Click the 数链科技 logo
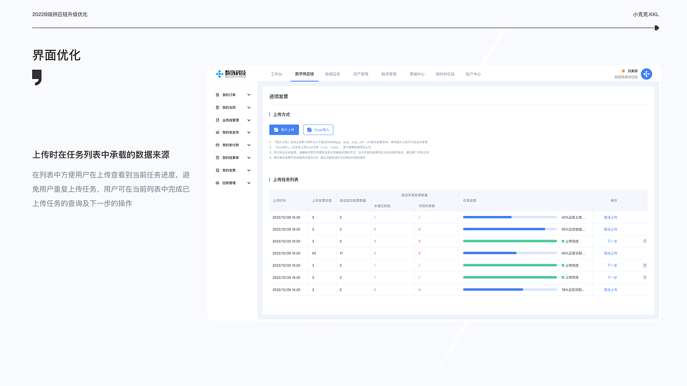The width and height of the screenshot is (687, 386). 231,74
